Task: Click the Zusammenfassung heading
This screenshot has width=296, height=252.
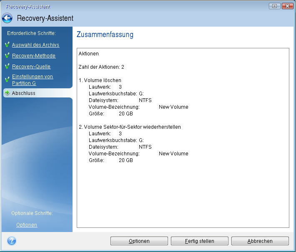Action: point(105,35)
